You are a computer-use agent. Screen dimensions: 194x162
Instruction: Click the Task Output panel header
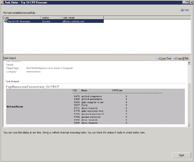9,58
